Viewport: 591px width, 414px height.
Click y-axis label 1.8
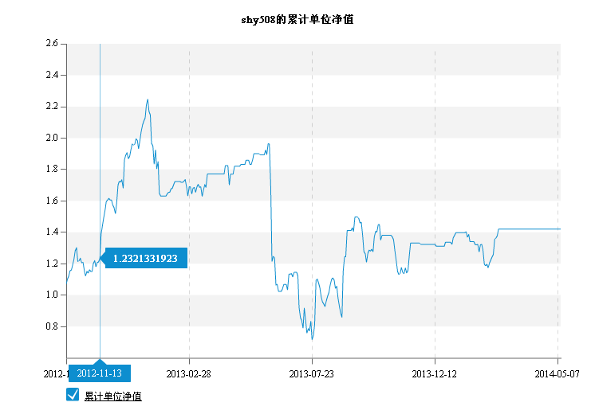coord(52,169)
